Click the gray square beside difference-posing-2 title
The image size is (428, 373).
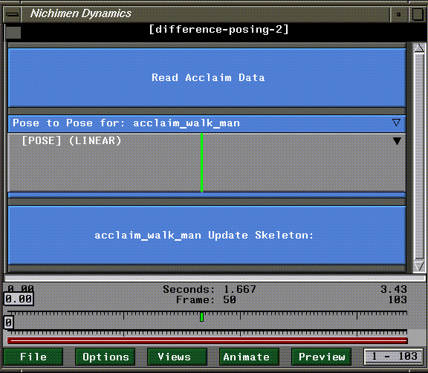tap(13, 33)
